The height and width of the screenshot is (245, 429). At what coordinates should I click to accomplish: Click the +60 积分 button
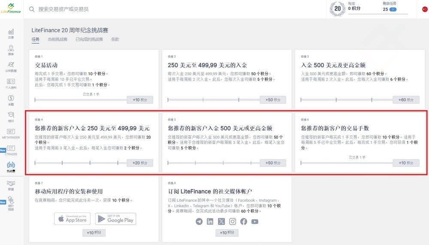(406, 100)
